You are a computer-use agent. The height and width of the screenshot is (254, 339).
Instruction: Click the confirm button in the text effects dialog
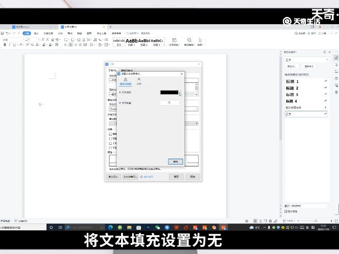pos(175,162)
